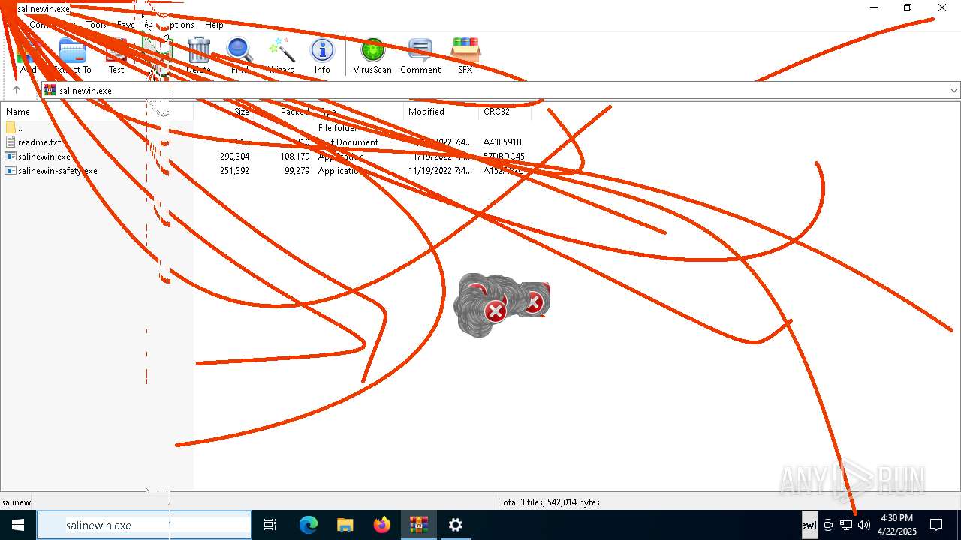
Task: Select the readme.txt file
Action: coord(40,142)
